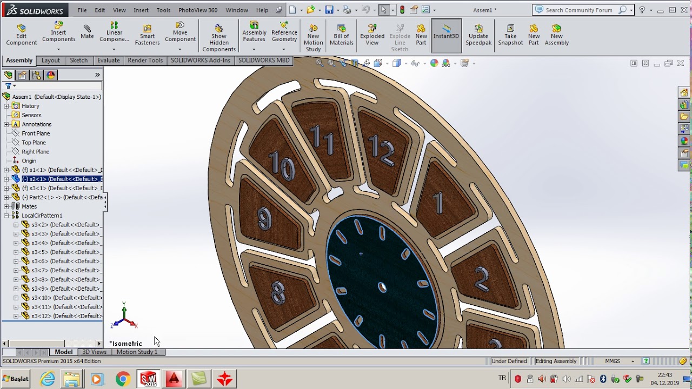The height and width of the screenshot is (389, 692).
Task: Open the units MMGS dropdown in the status bar
Action: click(633, 361)
